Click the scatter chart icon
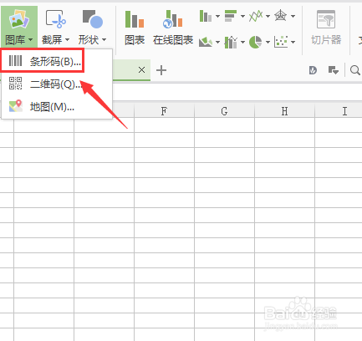 (281, 42)
